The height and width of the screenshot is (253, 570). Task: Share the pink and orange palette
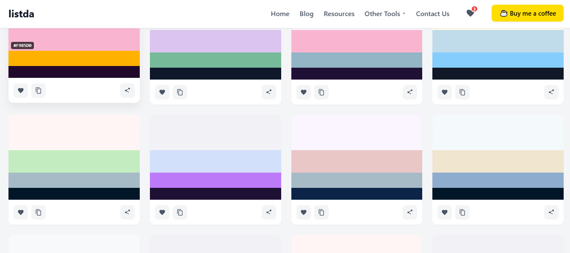(x=127, y=91)
